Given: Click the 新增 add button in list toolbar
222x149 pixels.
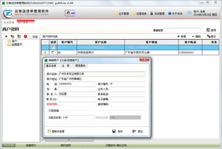Looking at the screenshot, I should 182,36.
